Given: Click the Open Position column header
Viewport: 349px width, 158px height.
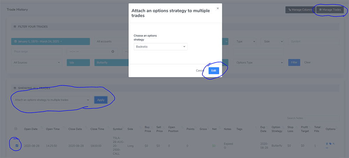Looking at the screenshot, I should [173, 129].
